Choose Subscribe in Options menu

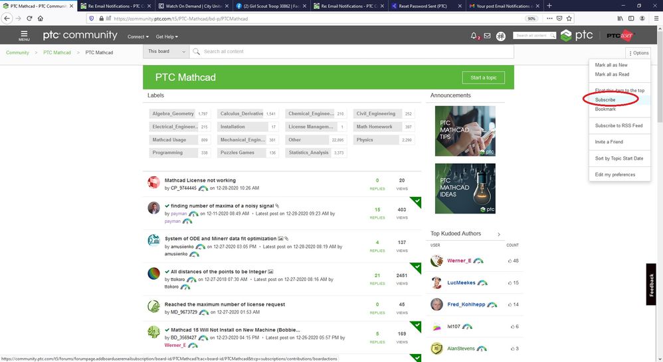pyautogui.click(x=605, y=100)
